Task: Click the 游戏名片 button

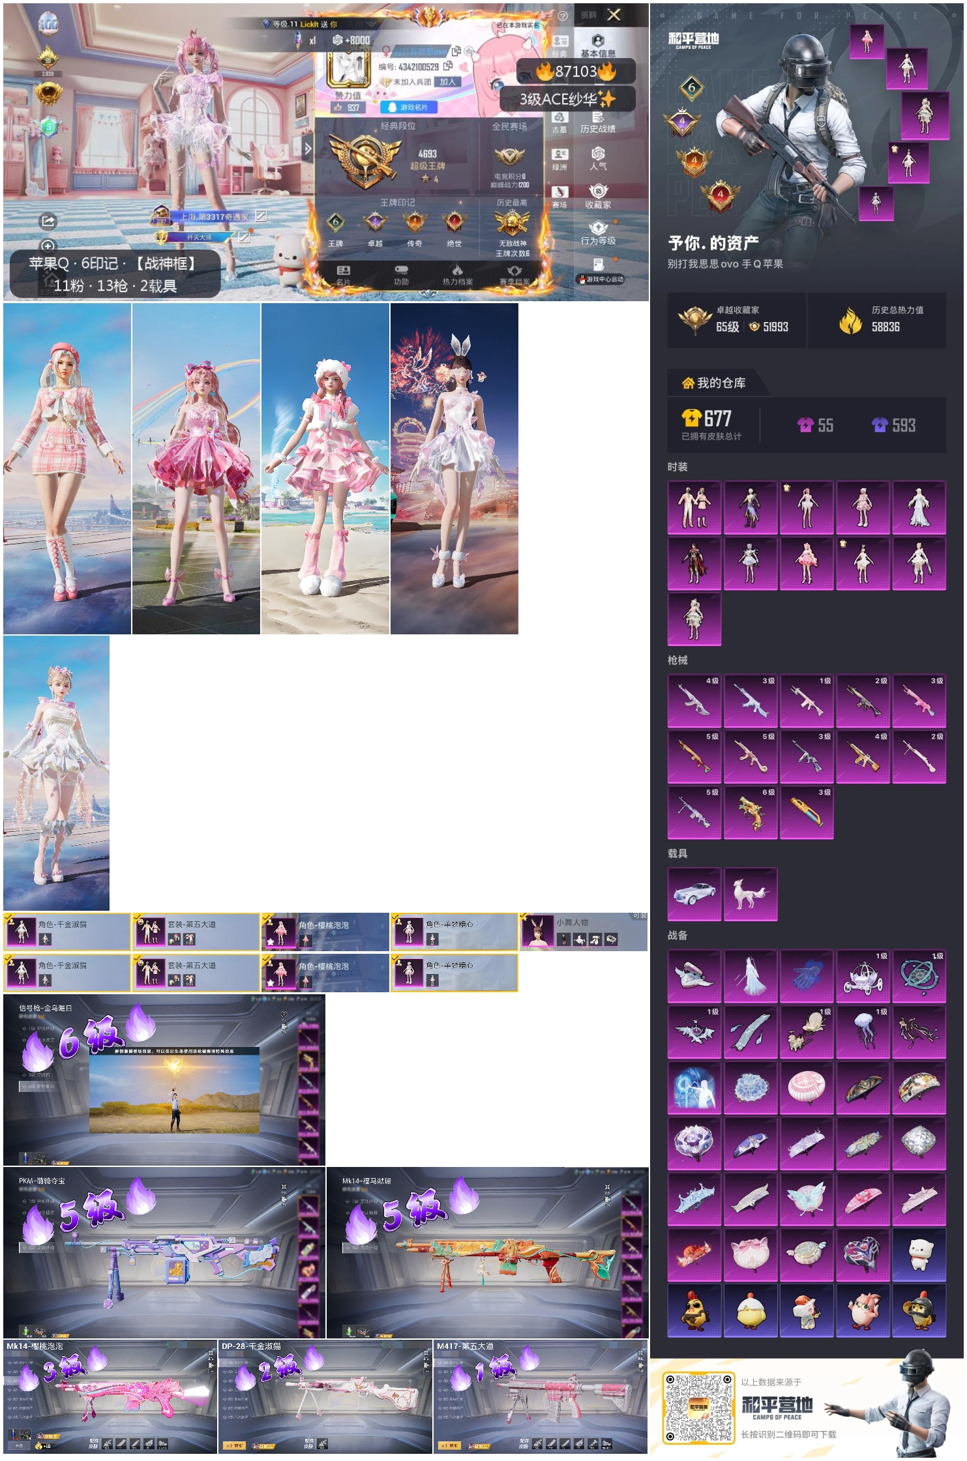Action: click(409, 107)
